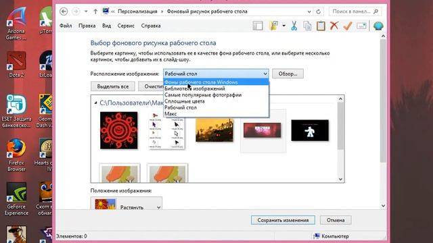Click the Отмена button

336,220
